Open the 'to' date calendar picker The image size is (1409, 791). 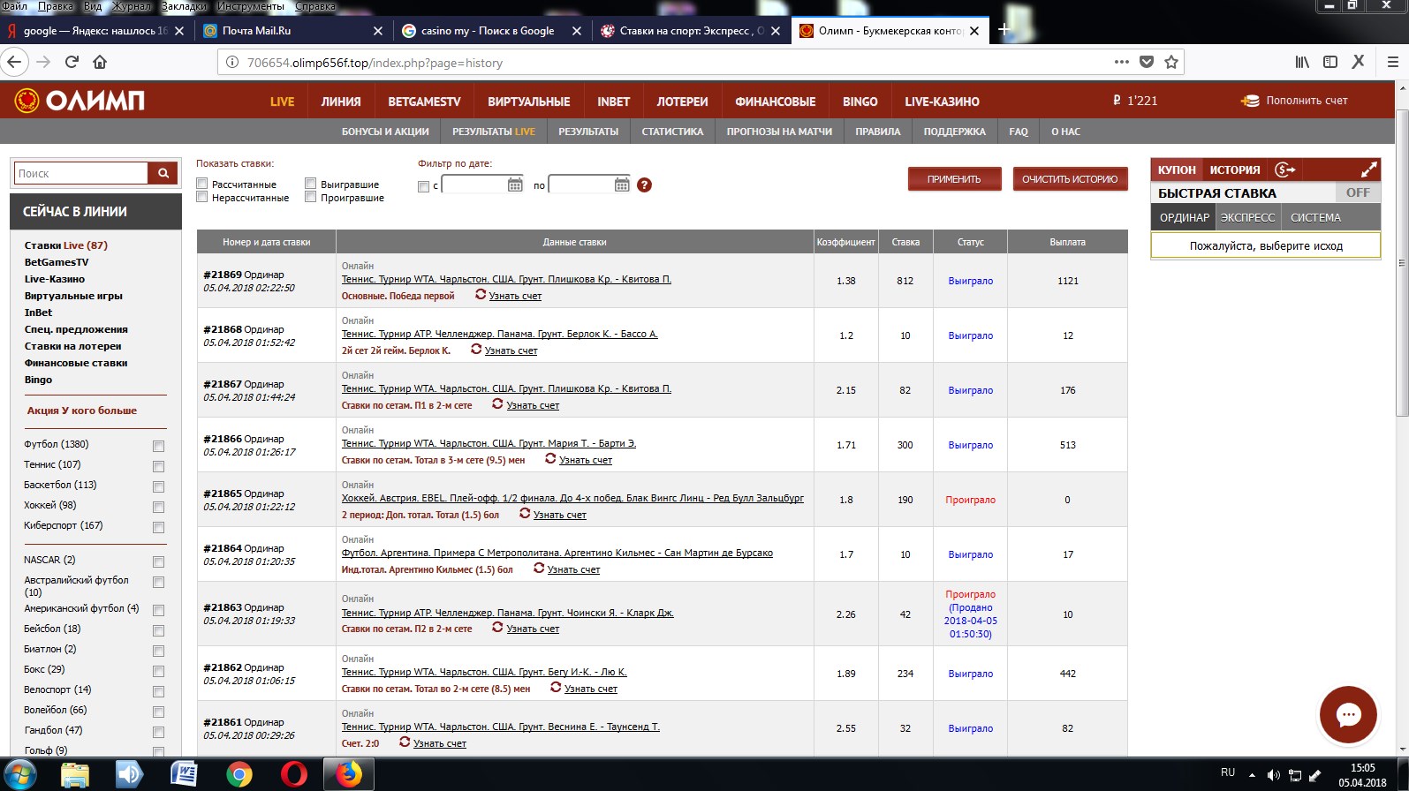click(x=622, y=185)
